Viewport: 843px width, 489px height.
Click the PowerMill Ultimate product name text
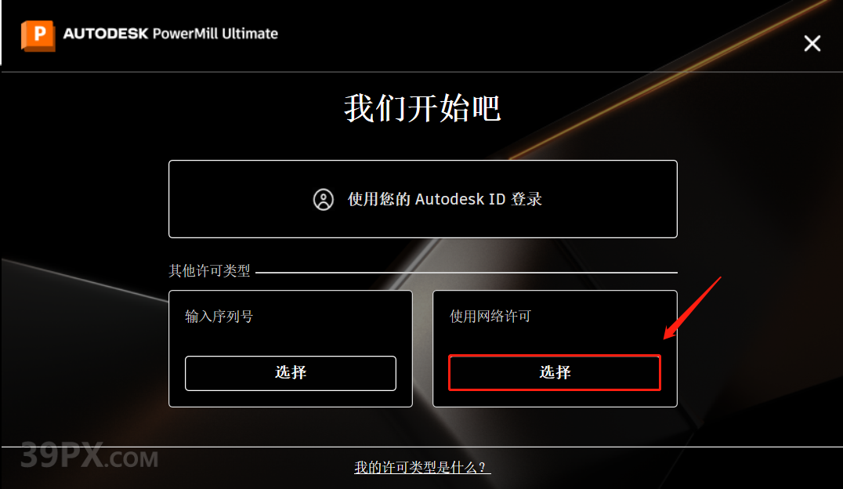[215, 34]
